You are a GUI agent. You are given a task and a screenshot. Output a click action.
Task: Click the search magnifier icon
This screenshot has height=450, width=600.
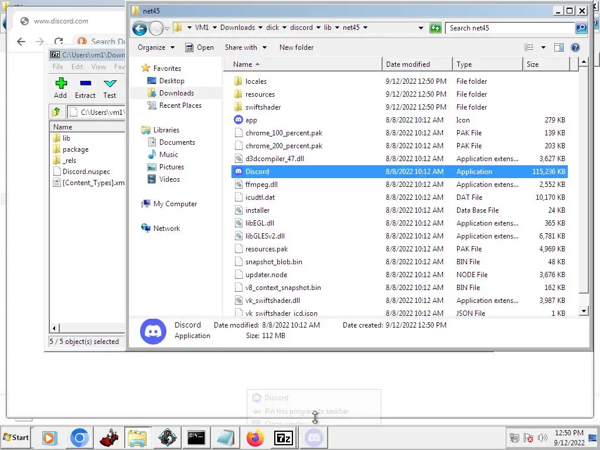click(581, 28)
